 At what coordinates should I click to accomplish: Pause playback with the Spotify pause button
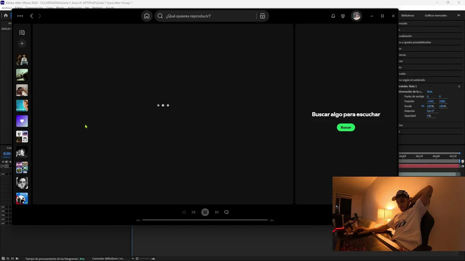tap(205, 212)
